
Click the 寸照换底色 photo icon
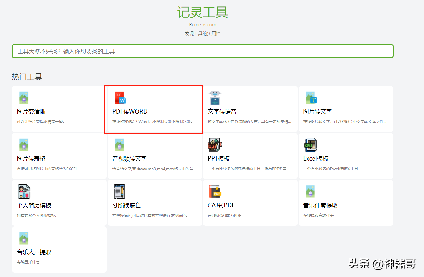point(119,191)
